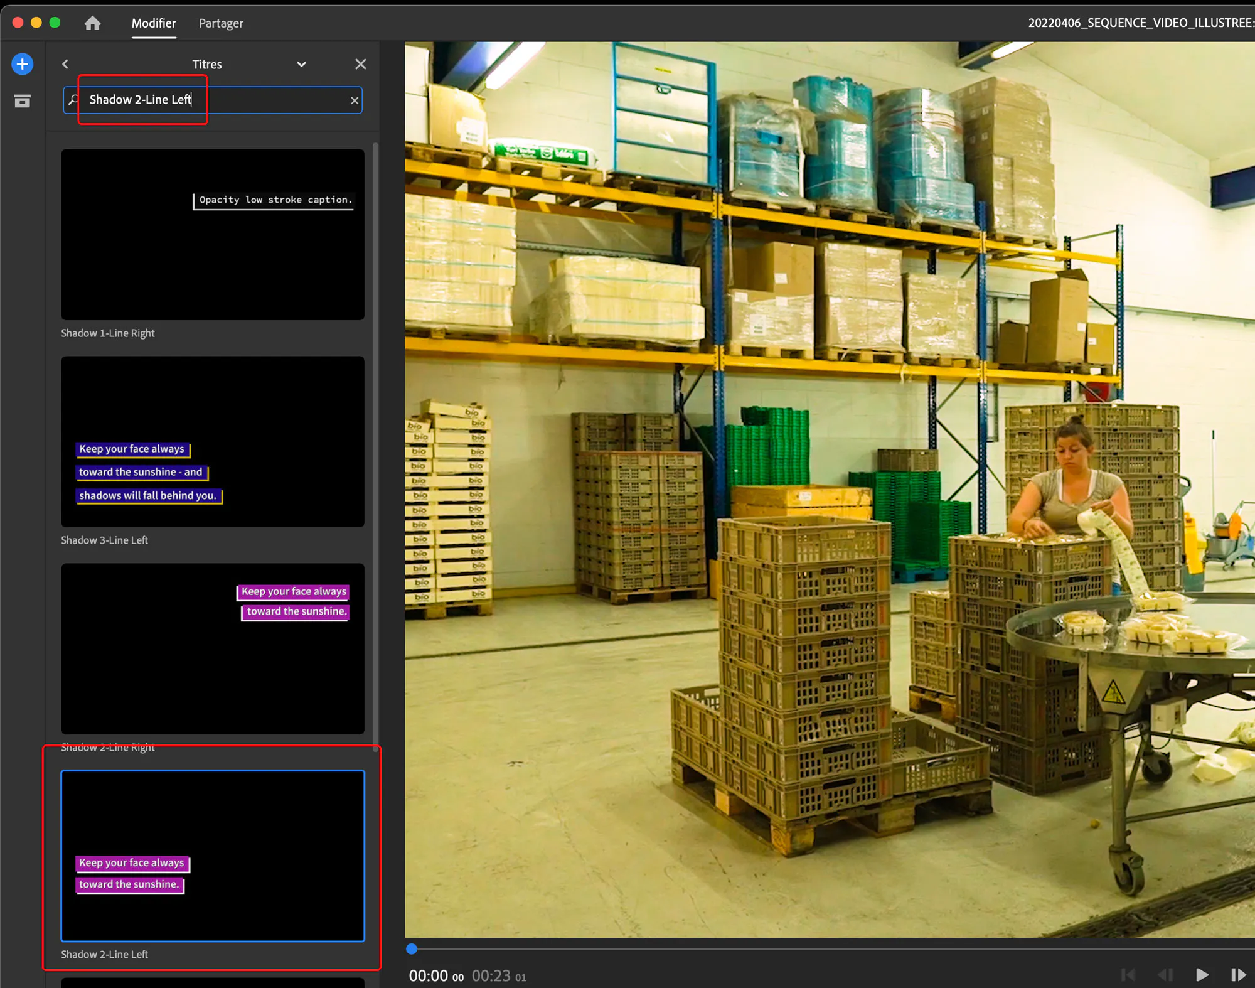Step forward one frame
Viewport: 1255px width, 988px height.
click(1237, 975)
